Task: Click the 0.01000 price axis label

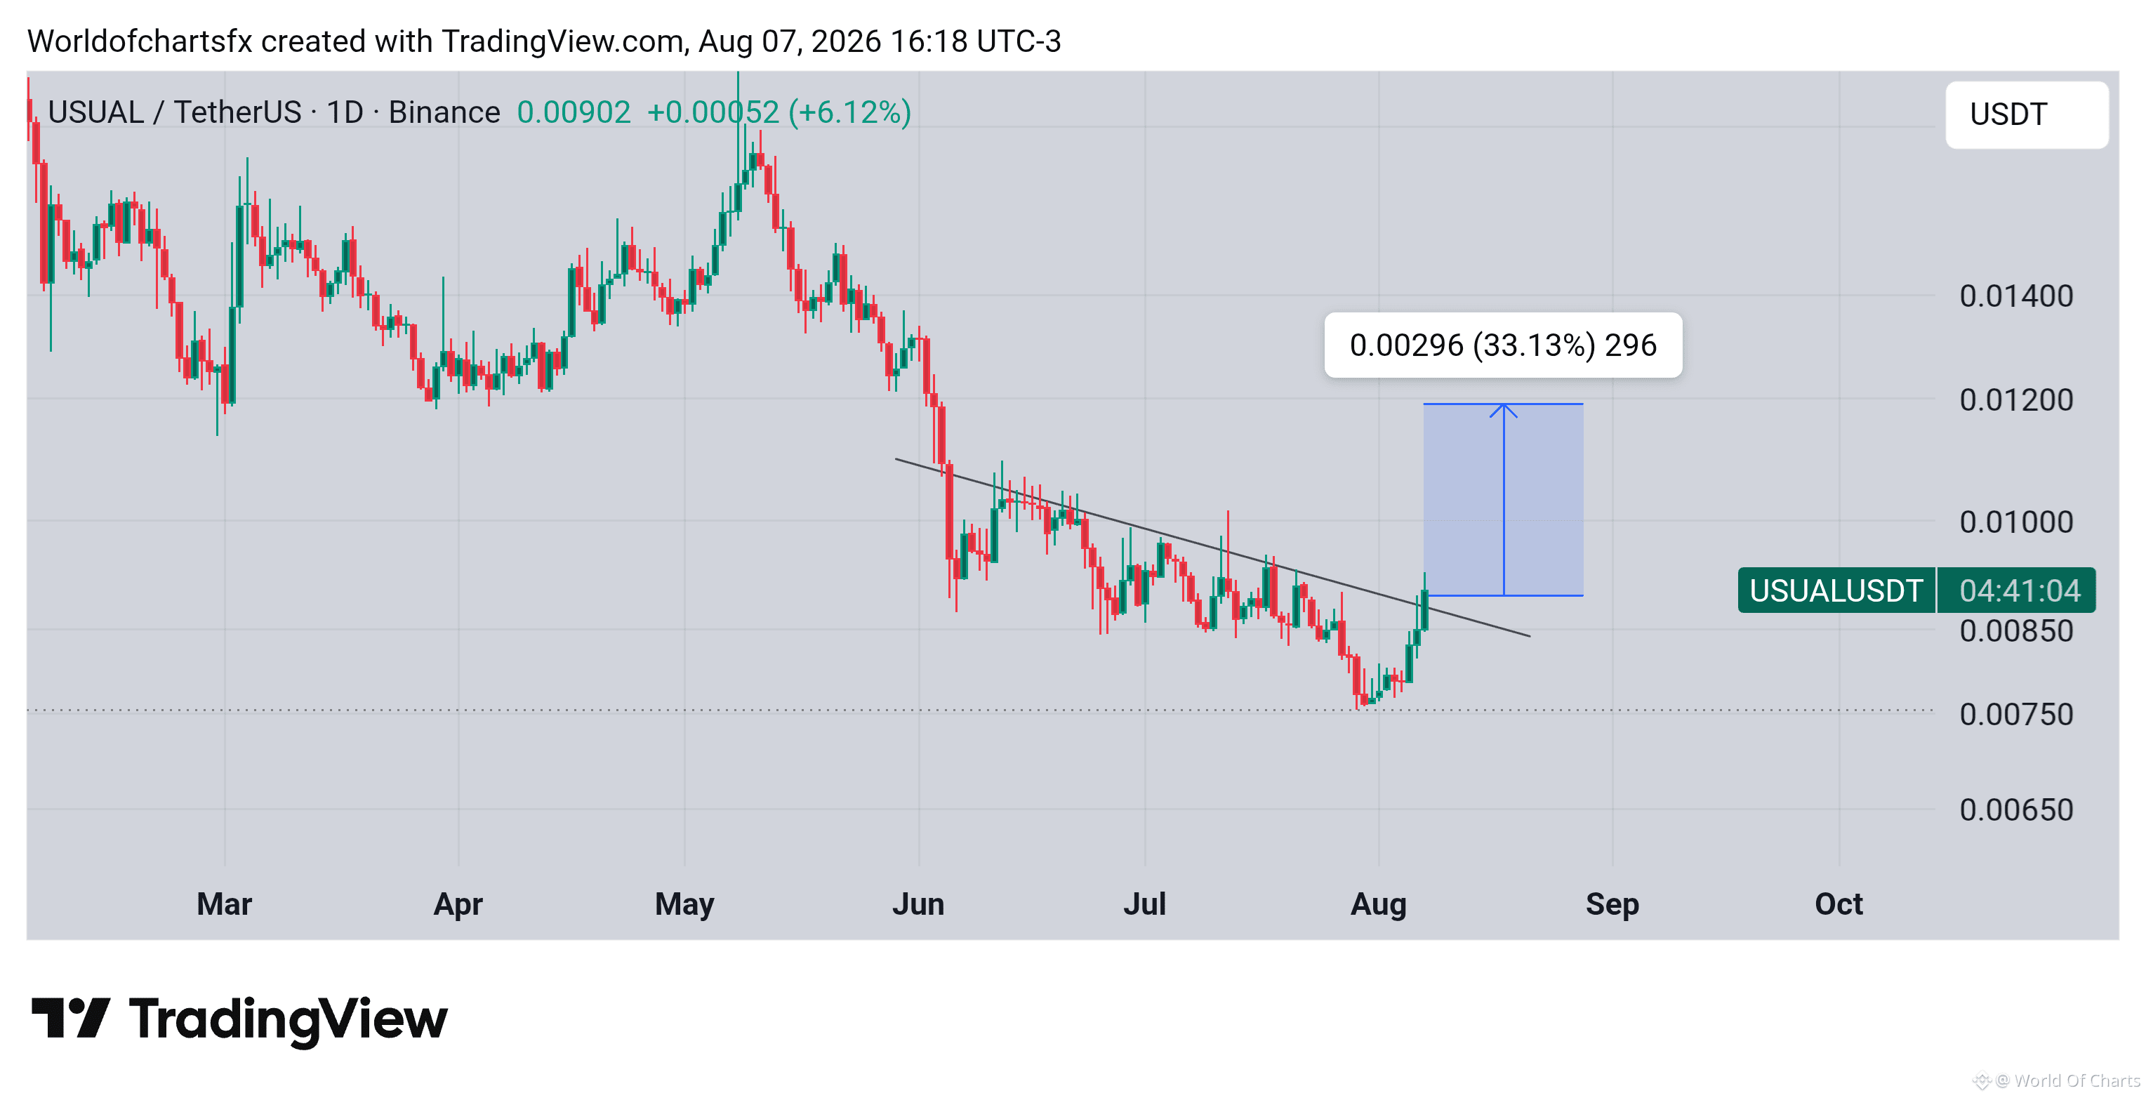Action: pyautogui.click(x=2016, y=522)
